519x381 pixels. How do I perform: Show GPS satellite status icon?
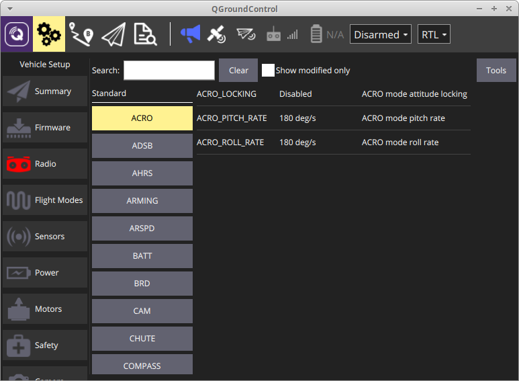(216, 34)
